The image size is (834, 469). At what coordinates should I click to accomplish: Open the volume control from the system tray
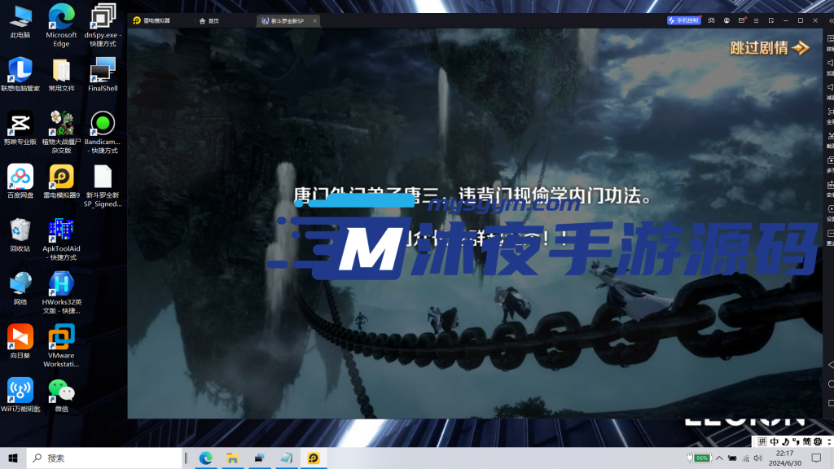coord(757,458)
